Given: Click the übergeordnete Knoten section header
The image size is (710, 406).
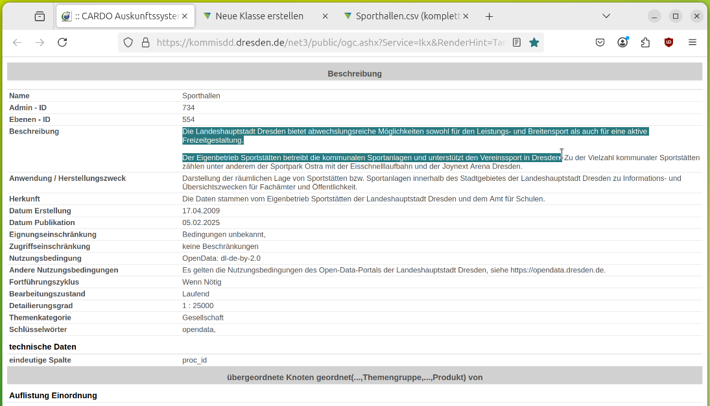Looking at the screenshot, I should 355,377.
